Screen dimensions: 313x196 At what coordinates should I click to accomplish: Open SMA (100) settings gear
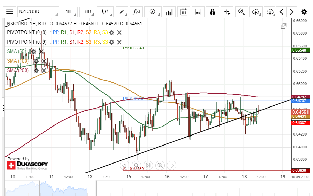tap(36, 61)
